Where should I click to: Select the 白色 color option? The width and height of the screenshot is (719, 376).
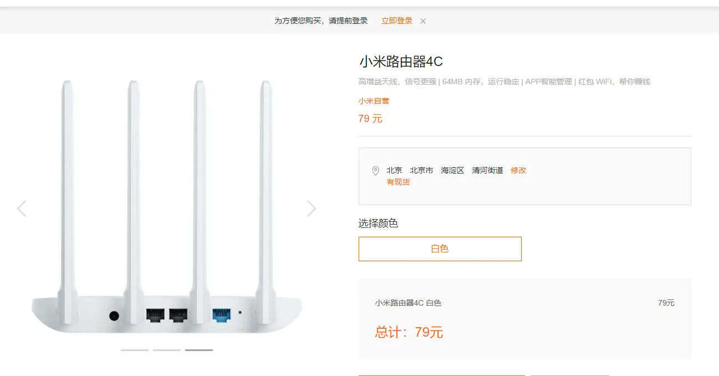coord(440,249)
